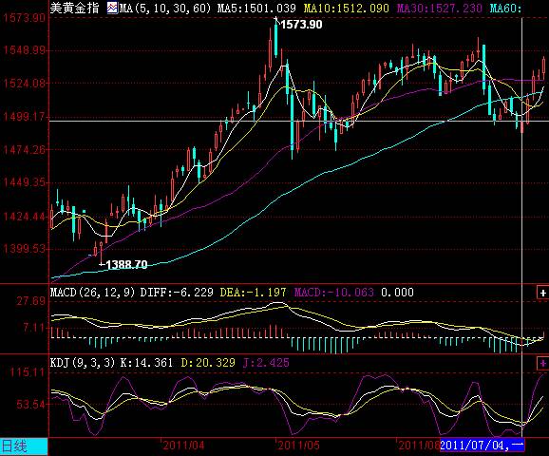The image size is (549, 456).
Task: Click the yellow MA10 value readout
Action: click(347, 8)
